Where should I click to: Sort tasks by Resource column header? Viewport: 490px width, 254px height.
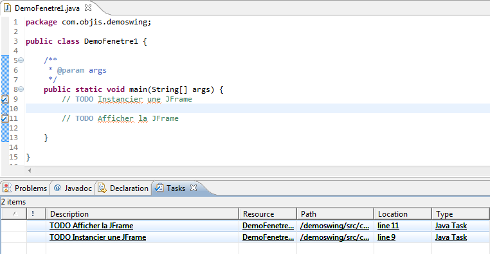pyautogui.click(x=268, y=214)
